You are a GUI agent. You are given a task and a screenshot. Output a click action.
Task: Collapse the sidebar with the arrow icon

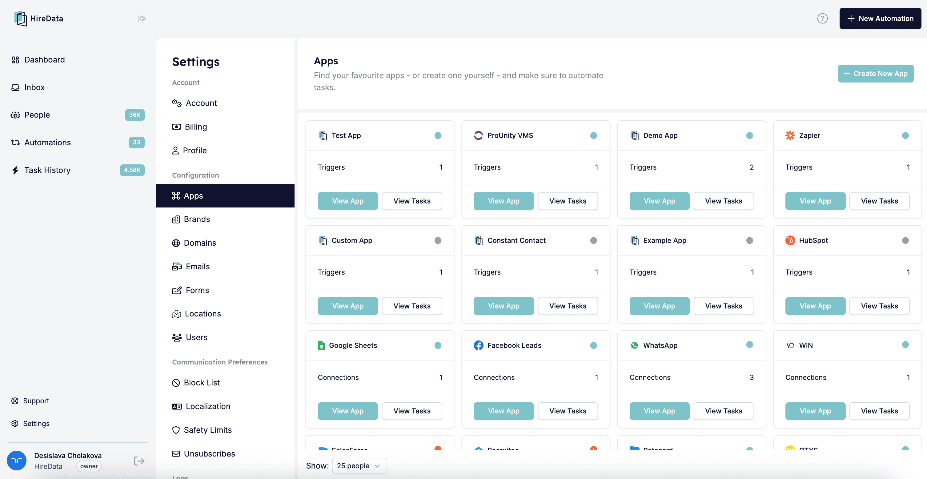click(x=142, y=18)
